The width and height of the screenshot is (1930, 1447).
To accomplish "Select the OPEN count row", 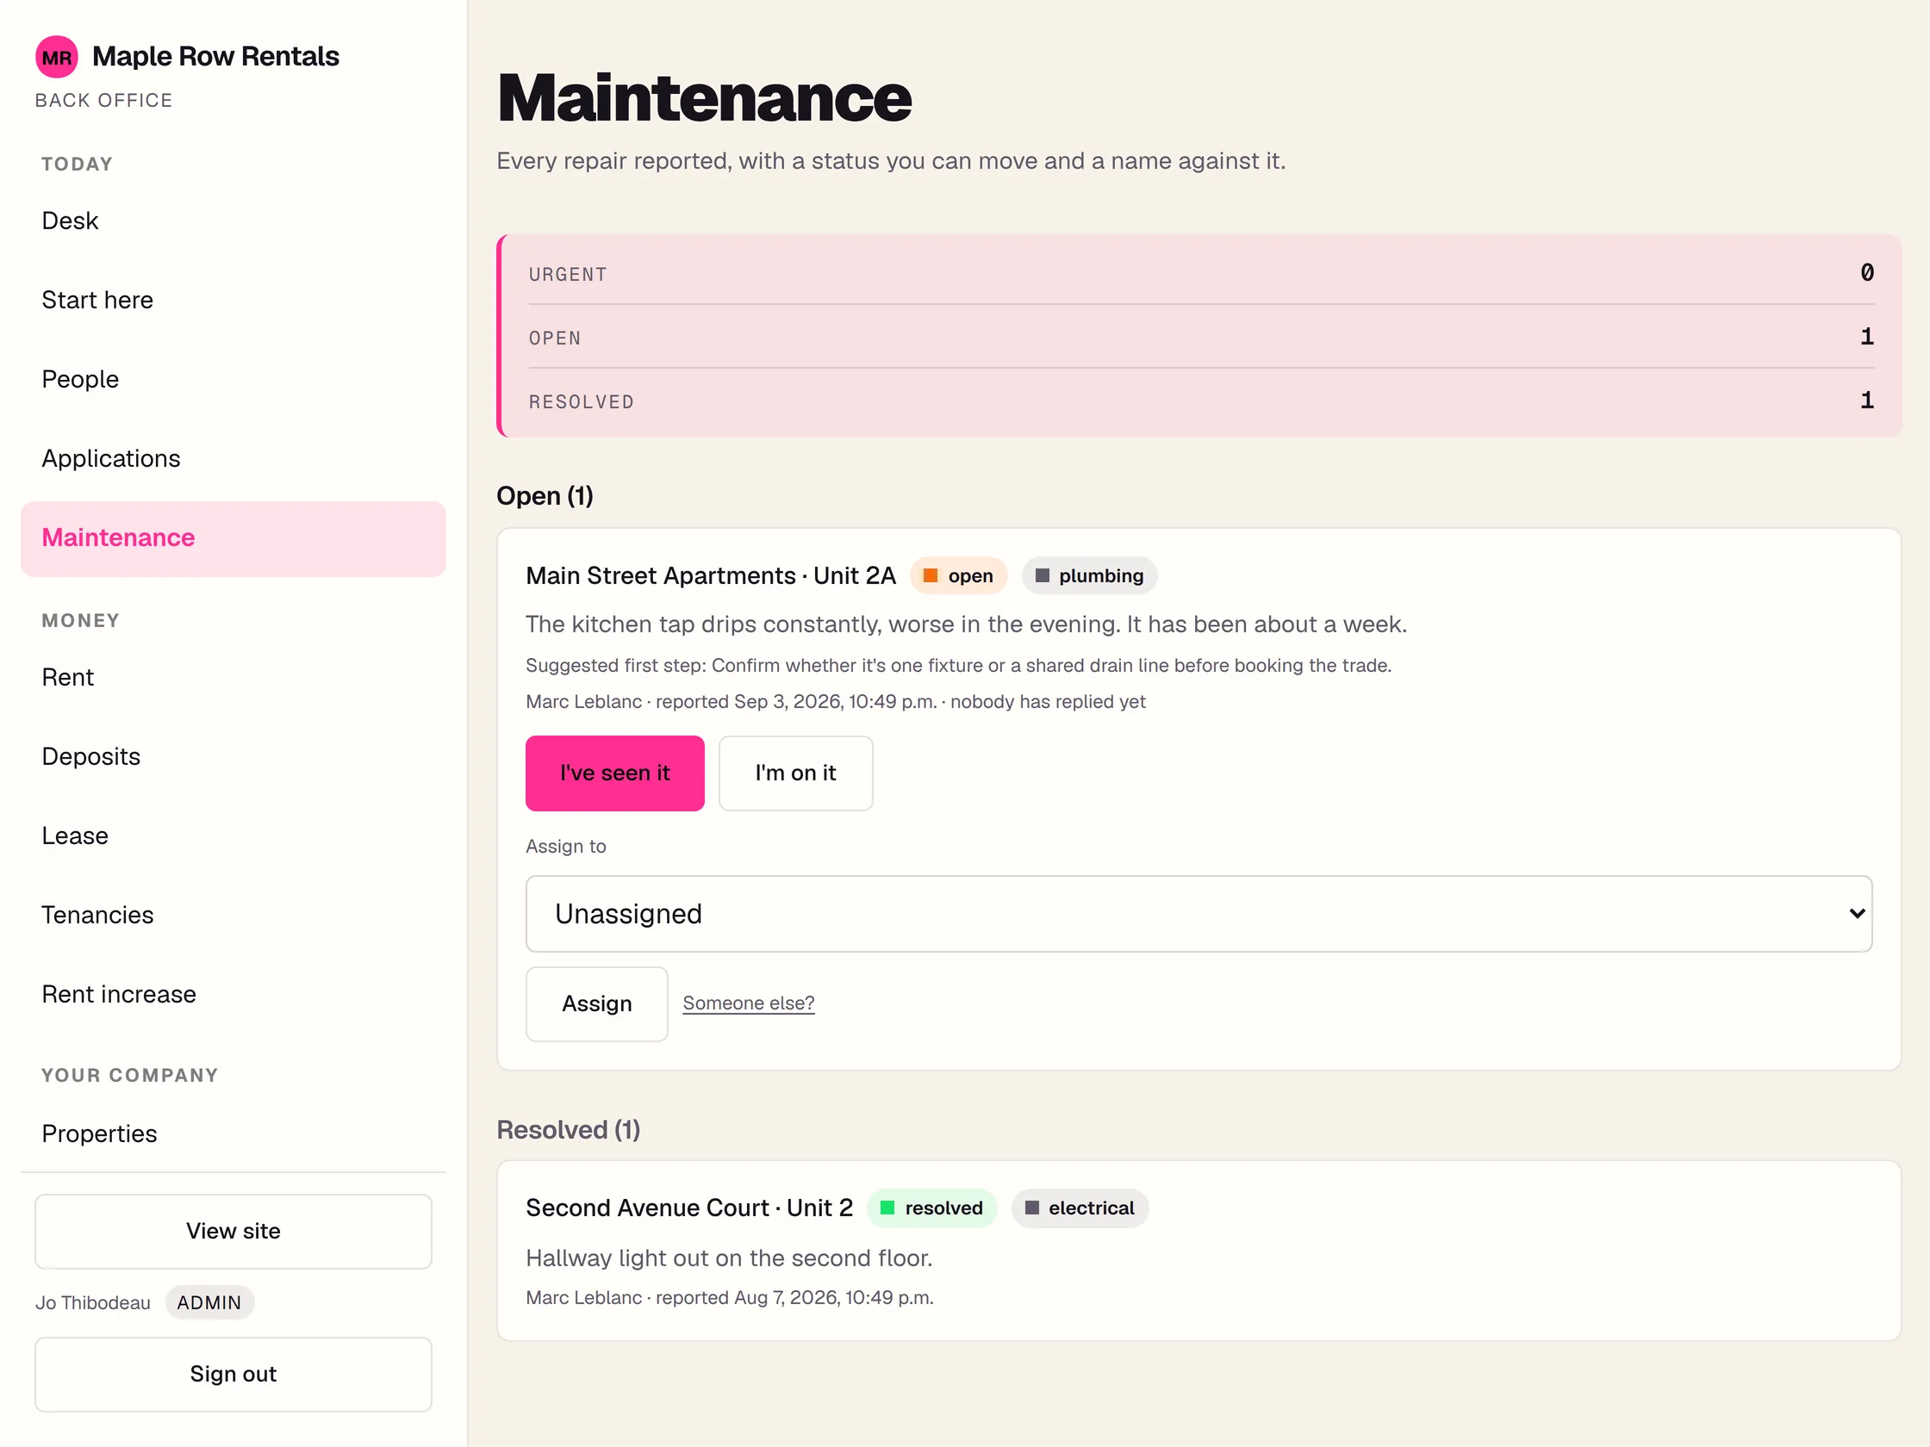I will 1200,338.
